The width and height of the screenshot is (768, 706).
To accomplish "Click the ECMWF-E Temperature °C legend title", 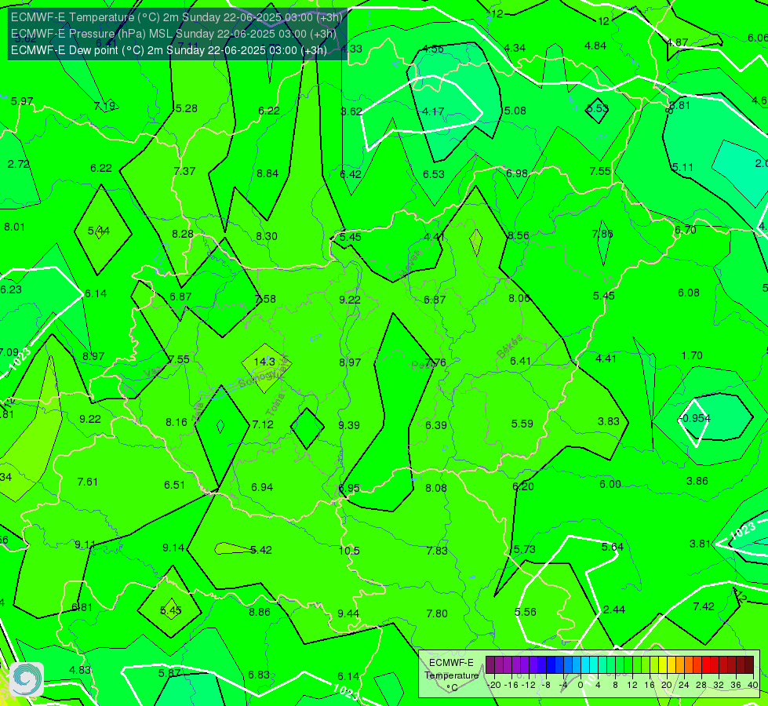I will coord(451,675).
